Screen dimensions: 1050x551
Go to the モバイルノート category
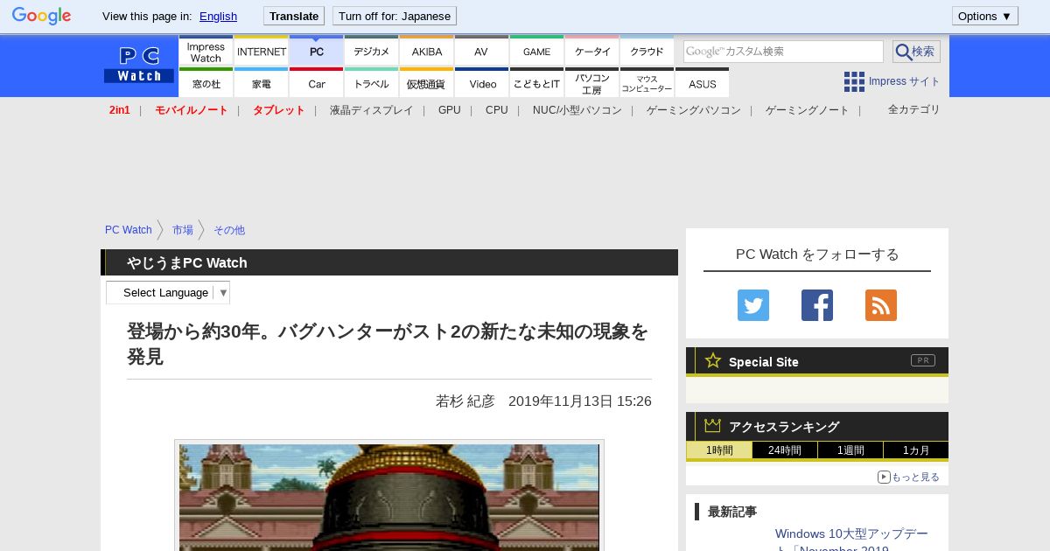point(192,110)
